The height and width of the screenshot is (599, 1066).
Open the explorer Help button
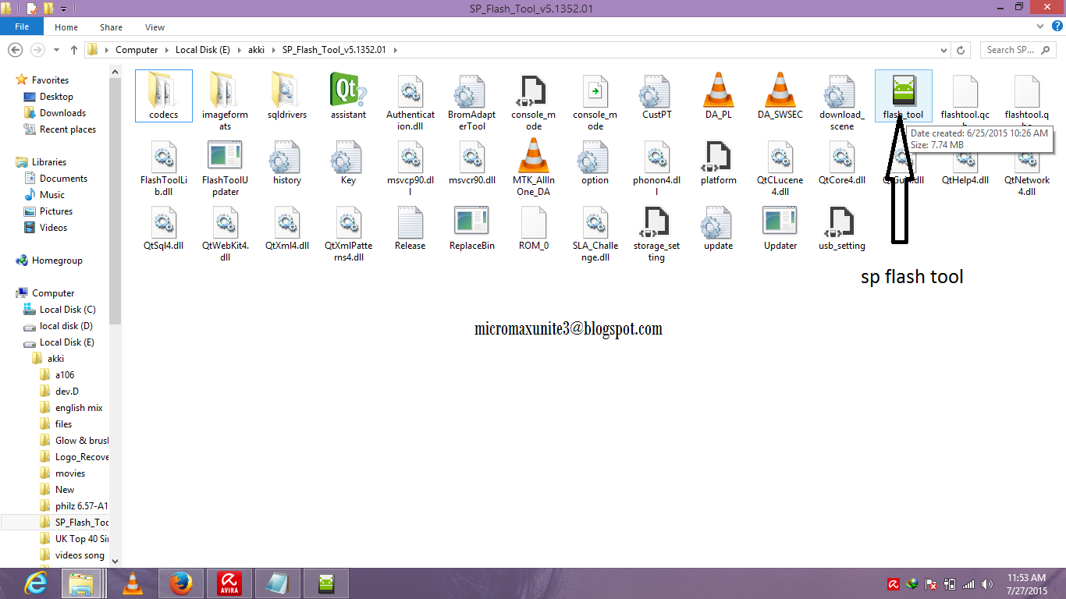click(1057, 27)
